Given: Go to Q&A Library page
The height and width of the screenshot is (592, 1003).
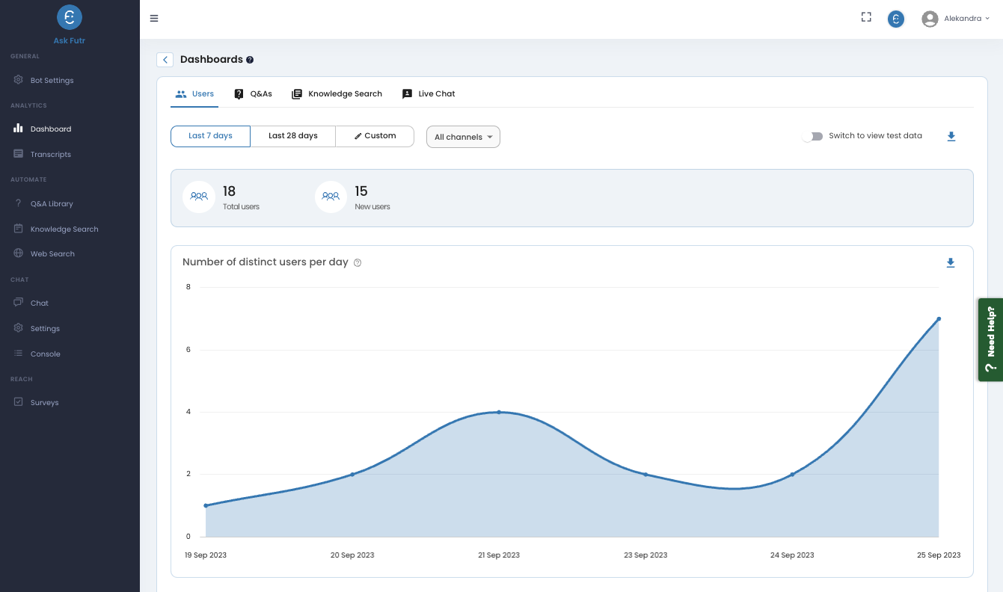Looking at the screenshot, I should [52, 203].
